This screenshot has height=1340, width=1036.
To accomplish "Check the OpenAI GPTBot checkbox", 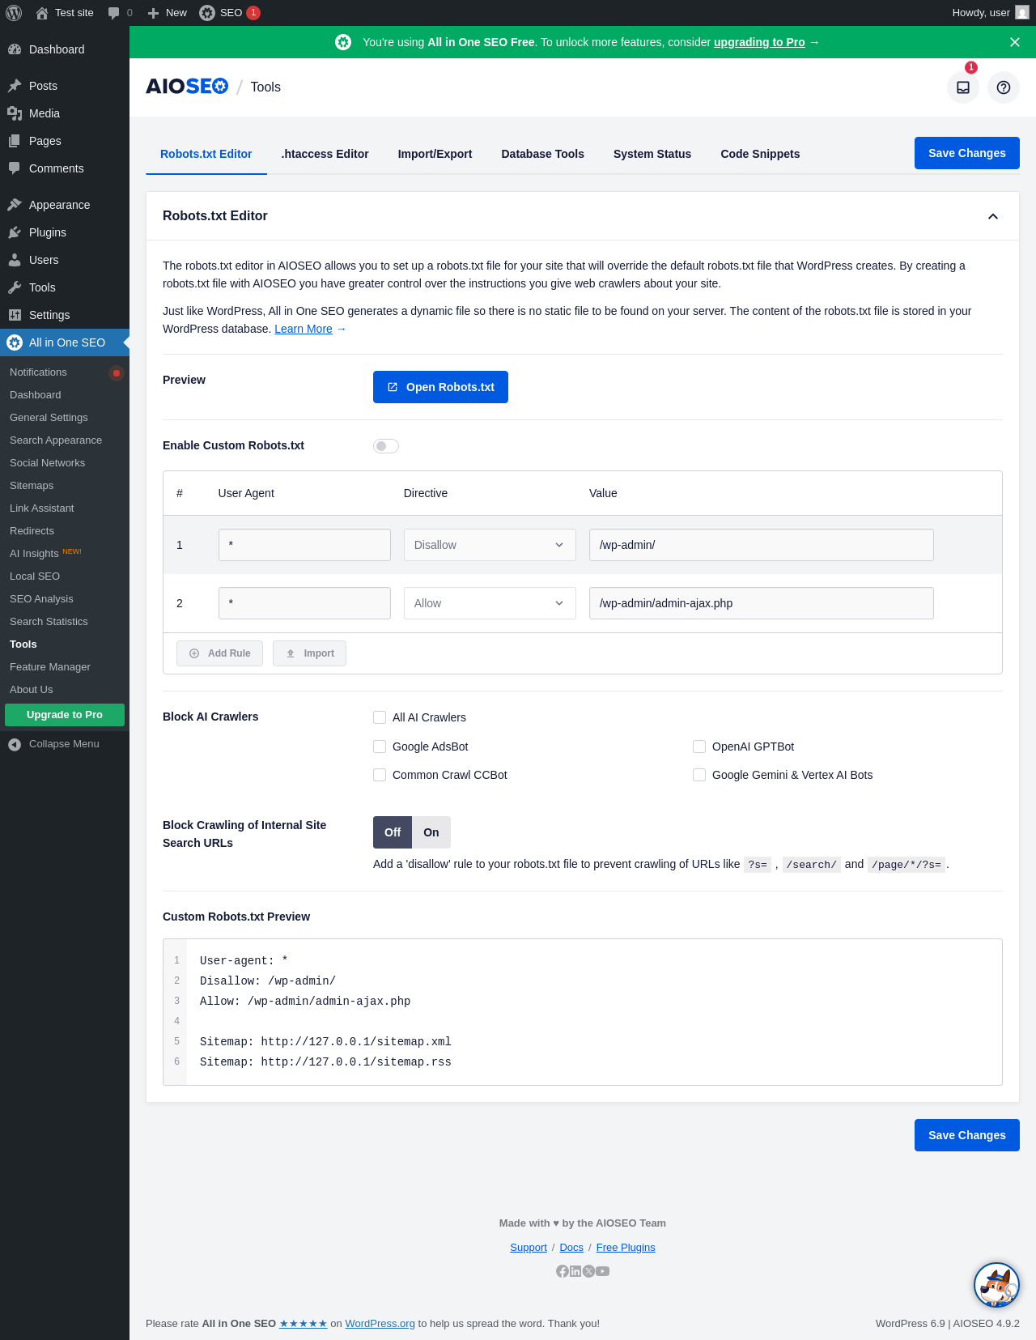I will [x=699, y=747].
